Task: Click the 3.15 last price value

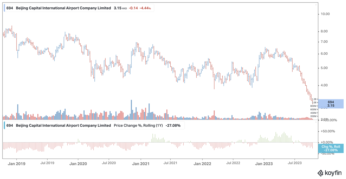Action: 117,8
